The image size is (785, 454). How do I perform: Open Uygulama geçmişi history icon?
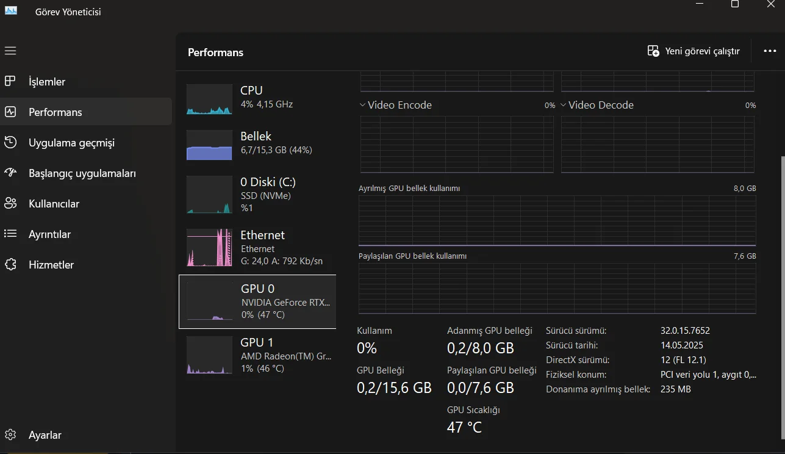click(10, 142)
